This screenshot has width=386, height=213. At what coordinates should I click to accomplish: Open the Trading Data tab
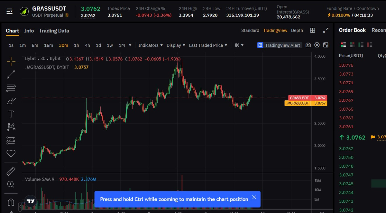[54, 31]
